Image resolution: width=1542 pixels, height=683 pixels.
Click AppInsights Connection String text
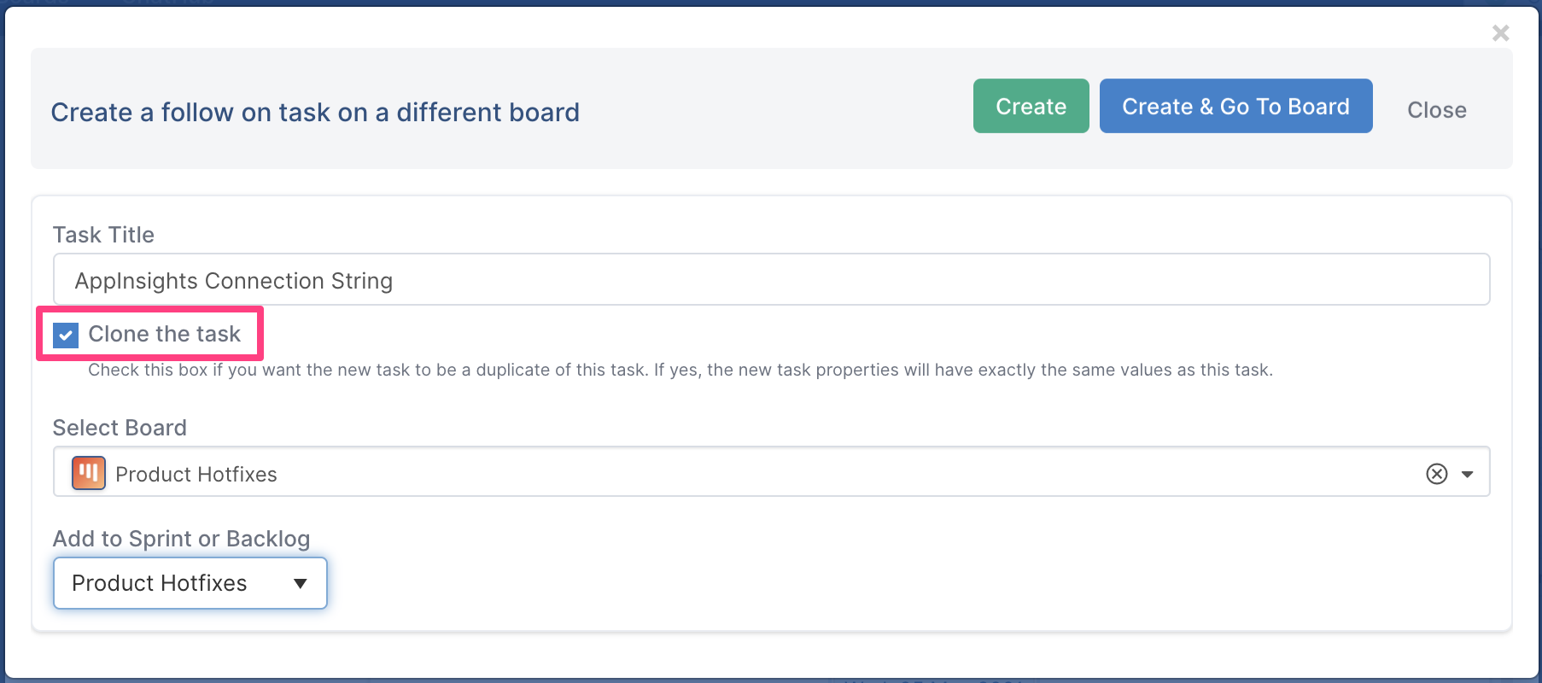(x=234, y=281)
